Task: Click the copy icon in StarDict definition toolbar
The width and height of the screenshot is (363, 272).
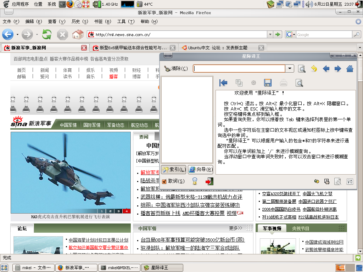Action: [239, 83]
